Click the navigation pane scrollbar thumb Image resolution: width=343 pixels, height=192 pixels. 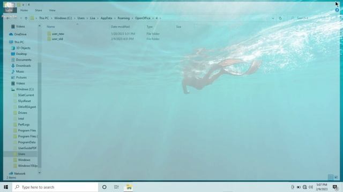pyautogui.click(x=40, y=115)
